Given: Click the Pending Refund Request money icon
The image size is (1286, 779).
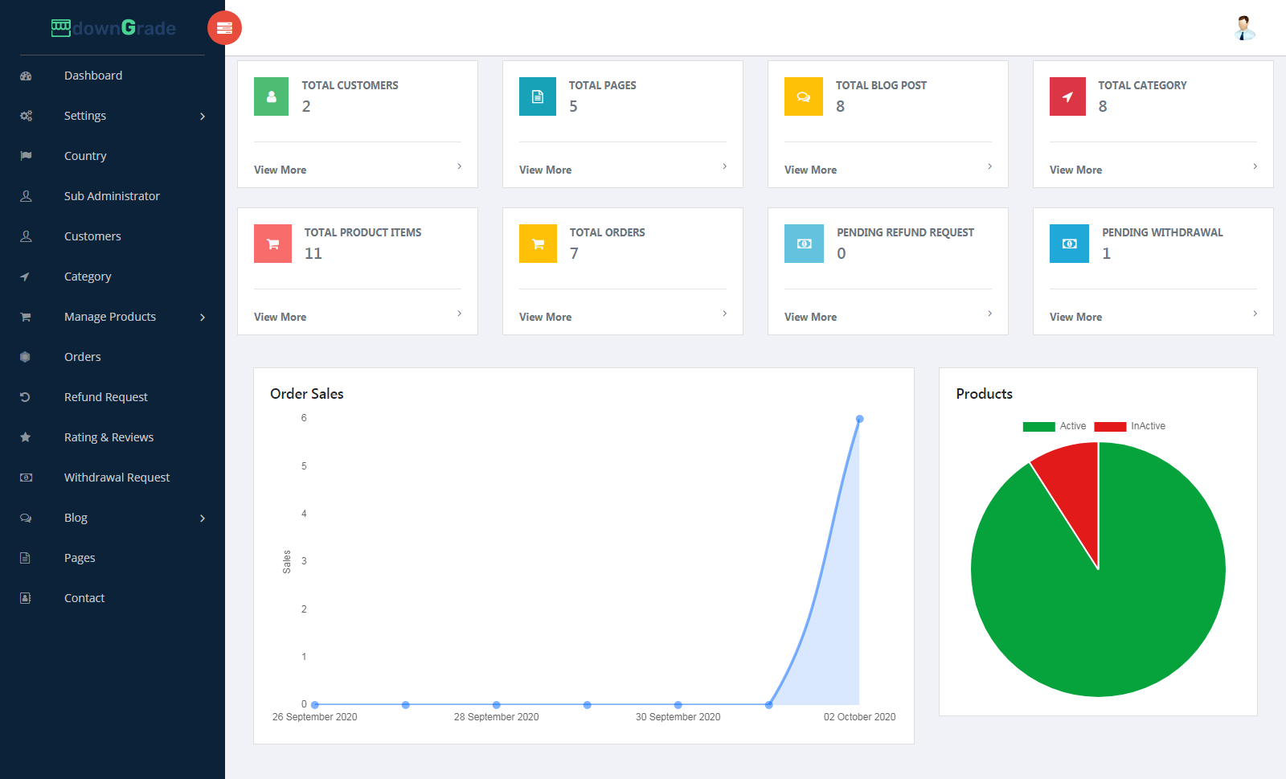Looking at the screenshot, I should [x=804, y=244].
